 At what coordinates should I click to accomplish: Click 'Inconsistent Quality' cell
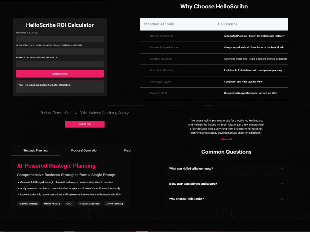point(161,82)
